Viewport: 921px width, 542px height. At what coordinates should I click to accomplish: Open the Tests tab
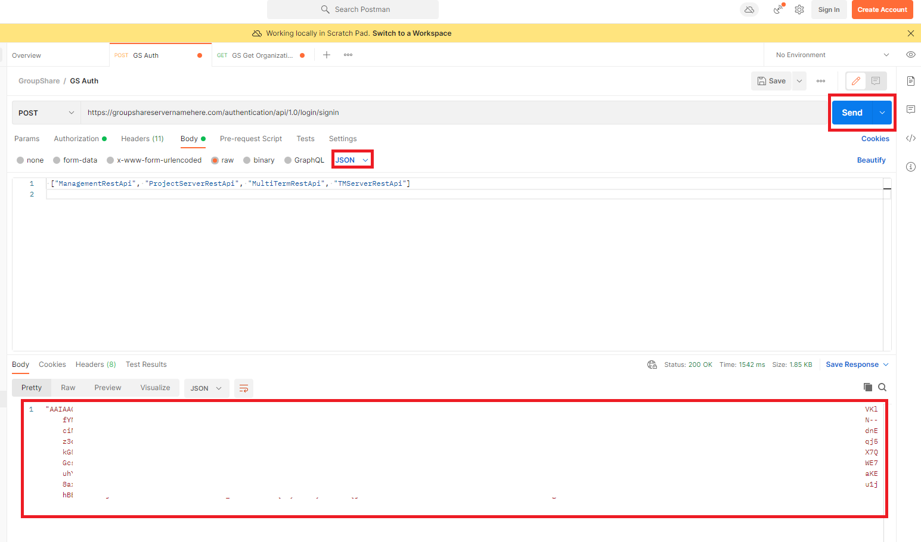click(x=305, y=139)
